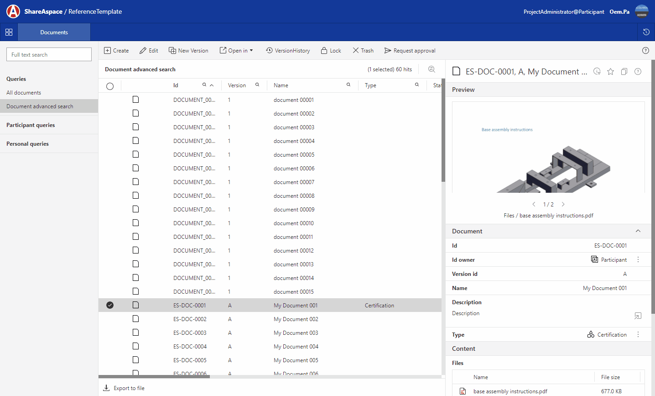
Task: Copy the ES-DOC-0001 document details
Action: tap(624, 71)
